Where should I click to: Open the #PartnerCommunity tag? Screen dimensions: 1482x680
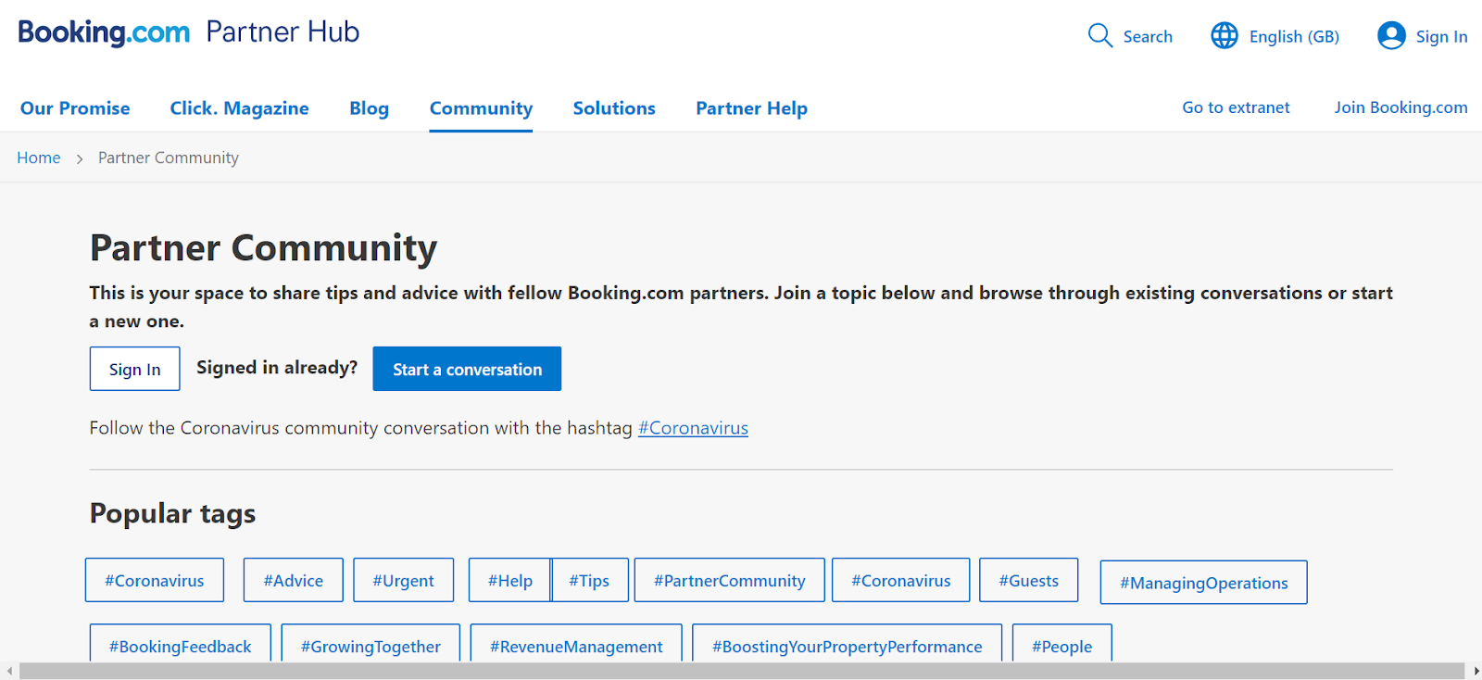pos(730,580)
